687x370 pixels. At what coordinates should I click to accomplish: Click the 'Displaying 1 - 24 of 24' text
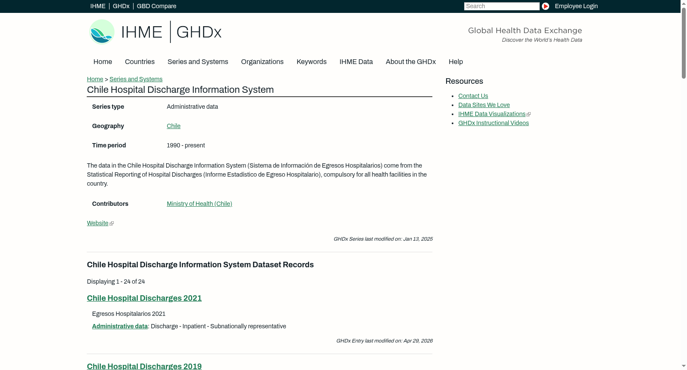(x=116, y=281)
